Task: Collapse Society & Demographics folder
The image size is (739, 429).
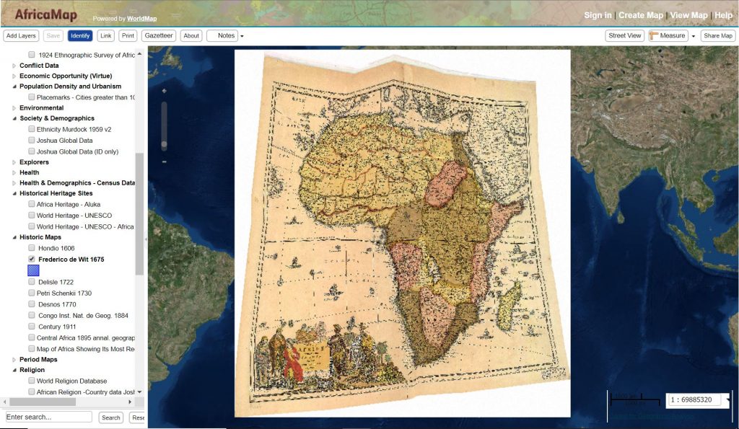Action: click(14, 118)
